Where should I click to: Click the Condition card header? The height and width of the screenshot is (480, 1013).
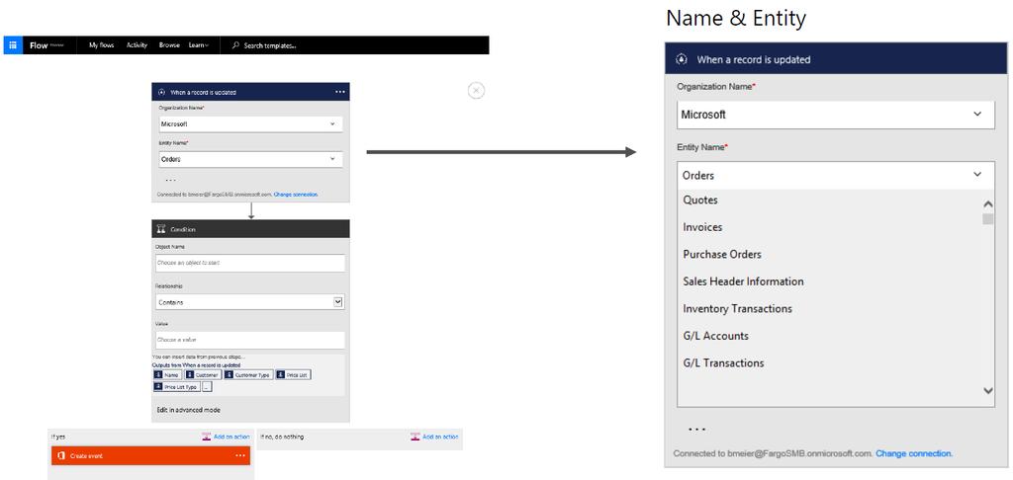[x=250, y=229]
